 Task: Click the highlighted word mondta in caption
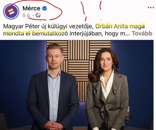[14, 34]
